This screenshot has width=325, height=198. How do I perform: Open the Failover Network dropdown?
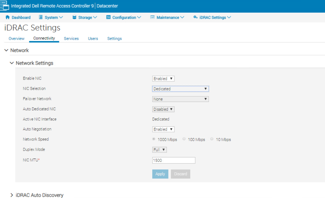click(x=181, y=99)
